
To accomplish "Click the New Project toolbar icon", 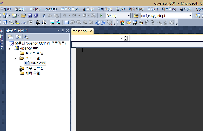I will [5, 16].
